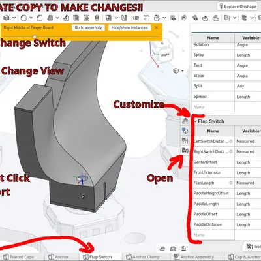Select the External thread cylinder tool
The height and width of the screenshot is (261, 261).
97,18
